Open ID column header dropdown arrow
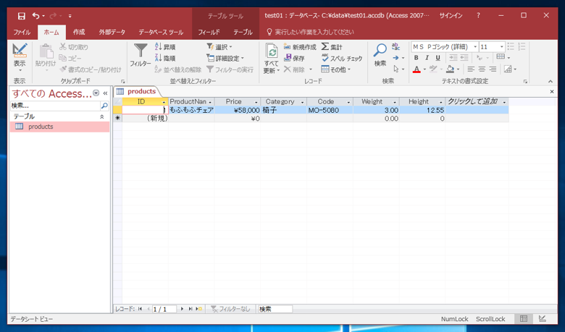This screenshot has width=565, height=332. pyautogui.click(x=164, y=102)
